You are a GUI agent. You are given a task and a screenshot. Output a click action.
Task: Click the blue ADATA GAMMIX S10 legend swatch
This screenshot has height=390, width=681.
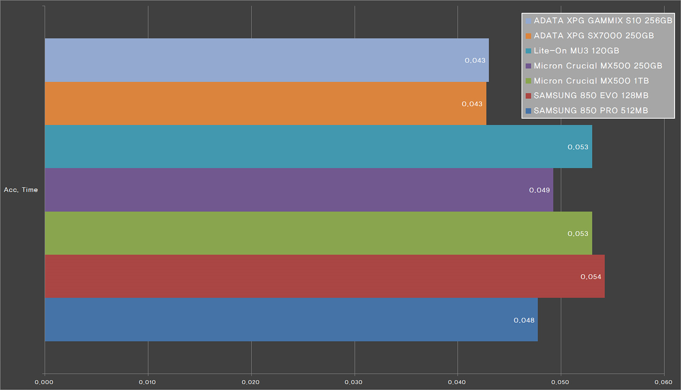click(528, 20)
